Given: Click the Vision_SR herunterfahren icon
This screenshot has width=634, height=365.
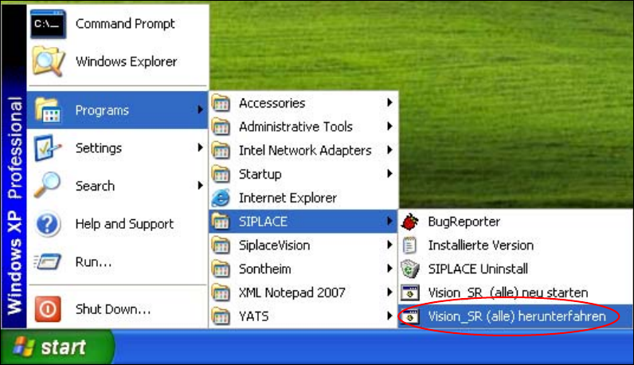Looking at the screenshot, I should coord(409,316).
